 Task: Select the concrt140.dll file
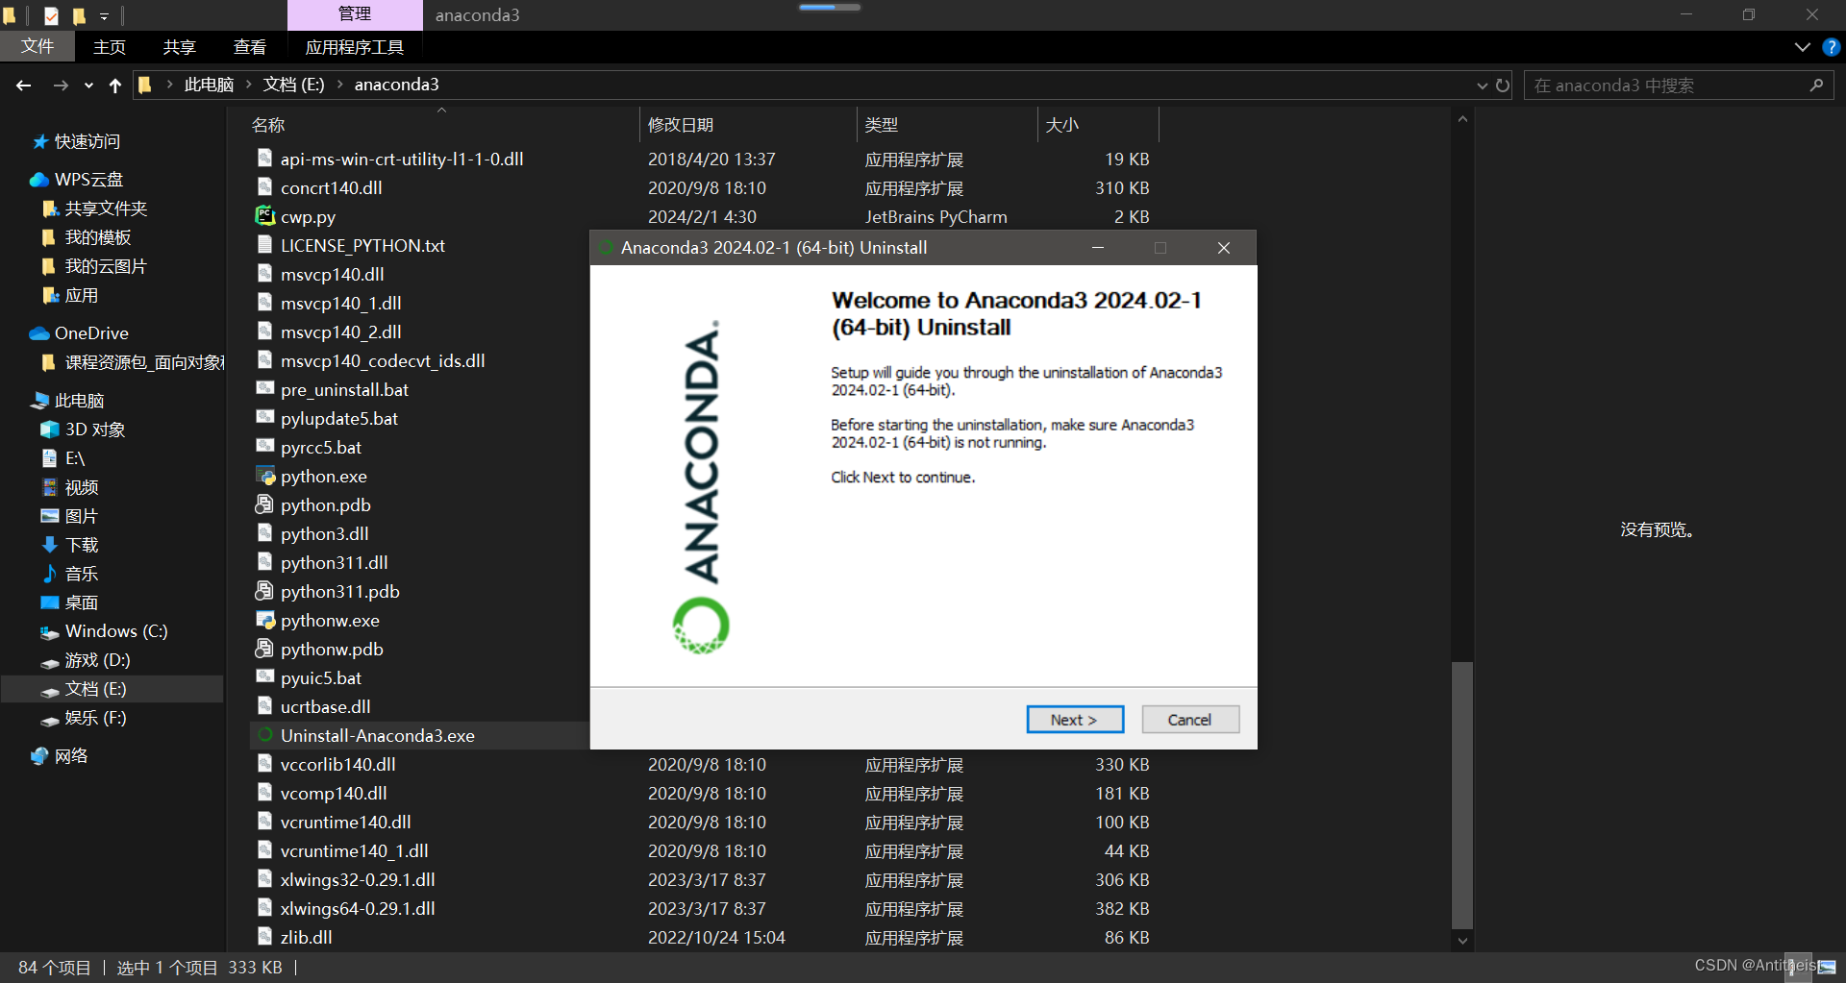[331, 187]
